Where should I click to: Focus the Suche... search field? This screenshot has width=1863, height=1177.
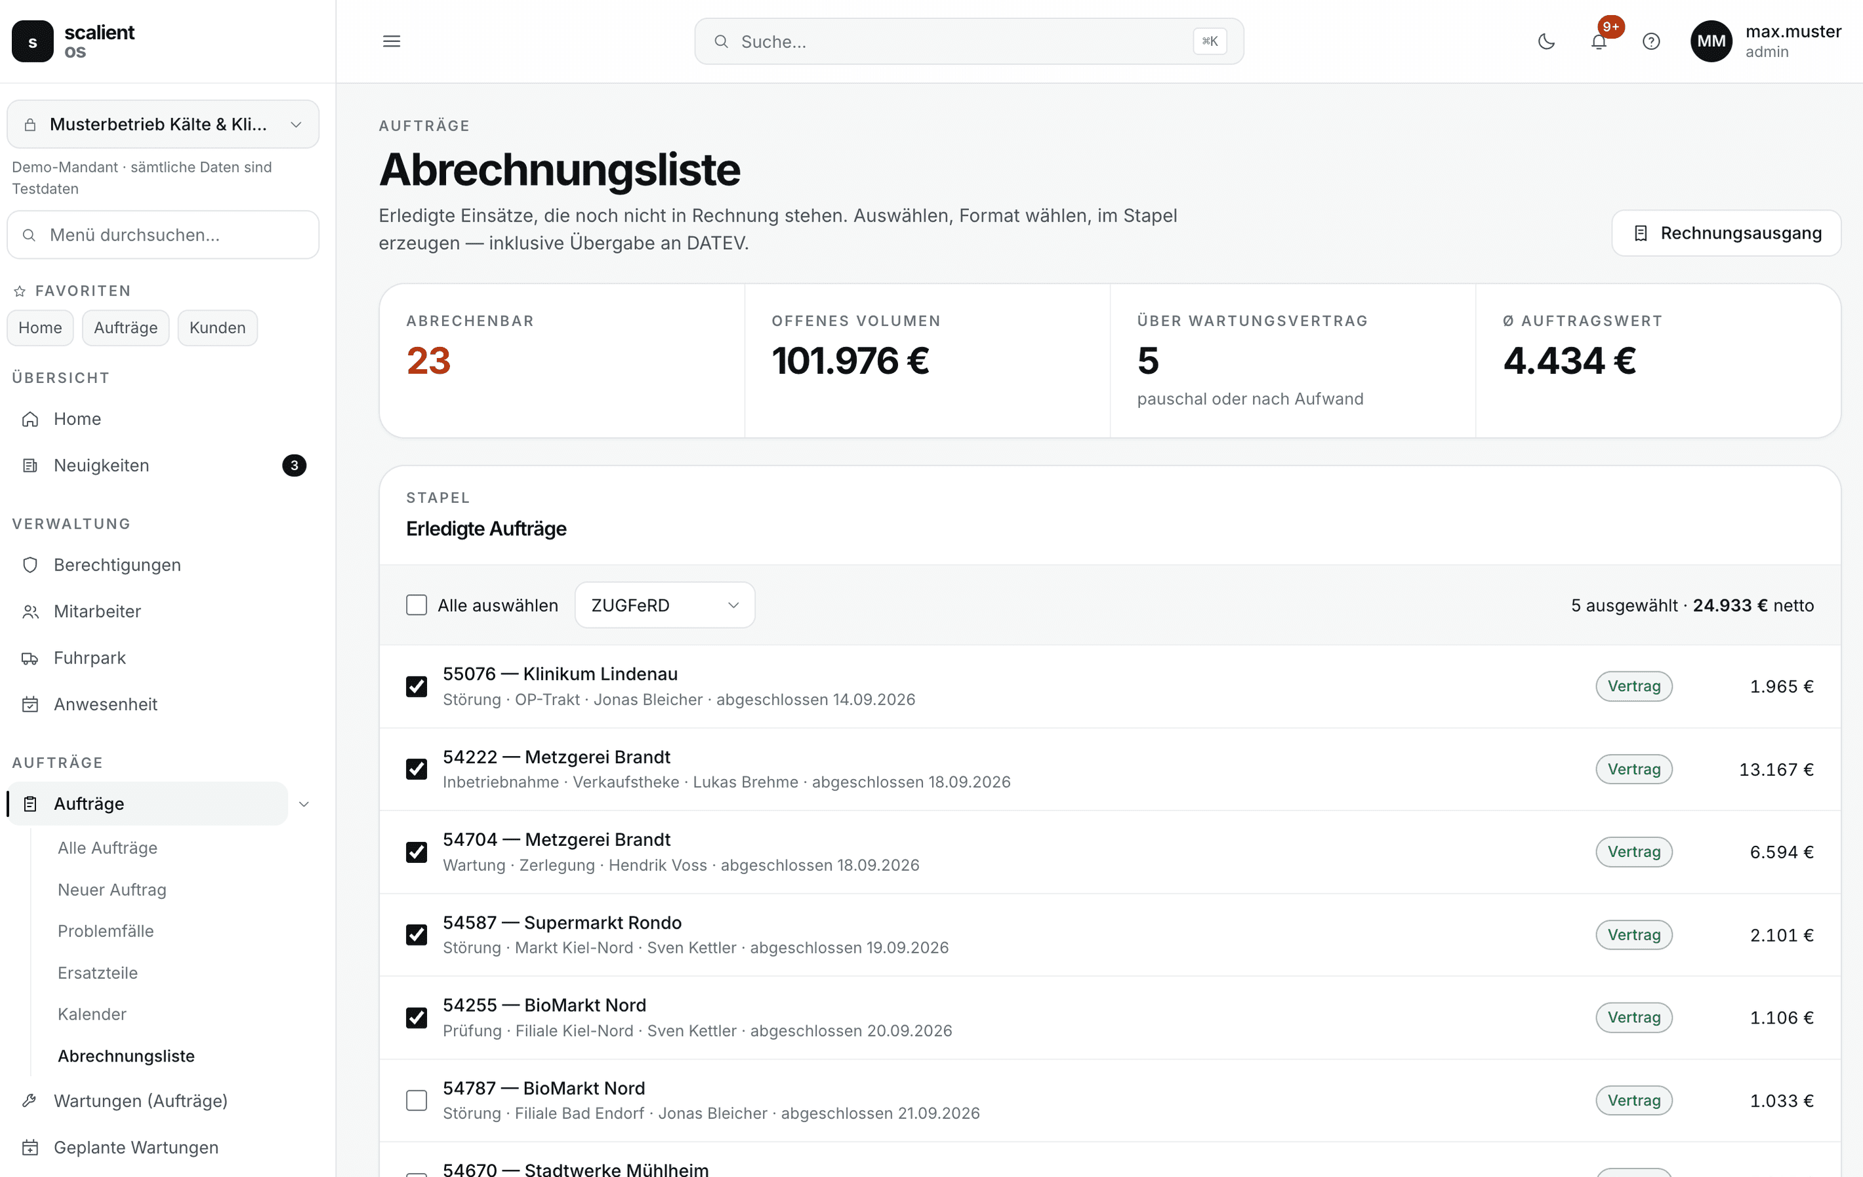[x=969, y=41]
